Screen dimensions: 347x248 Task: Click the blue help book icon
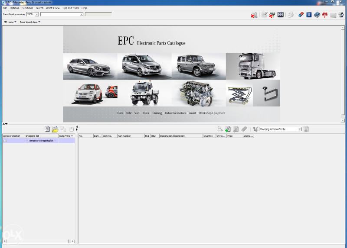point(317,15)
